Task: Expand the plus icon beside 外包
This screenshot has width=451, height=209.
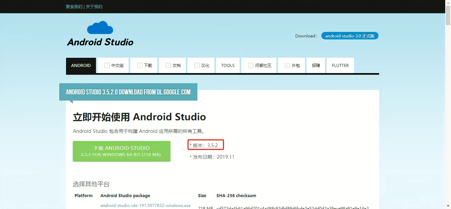Action: click(x=287, y=66)
